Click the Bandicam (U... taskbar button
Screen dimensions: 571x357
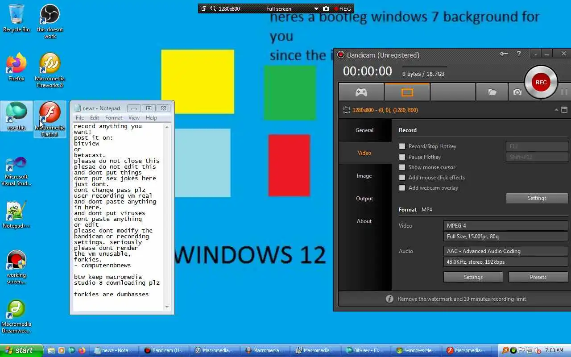tap(164, 350)
